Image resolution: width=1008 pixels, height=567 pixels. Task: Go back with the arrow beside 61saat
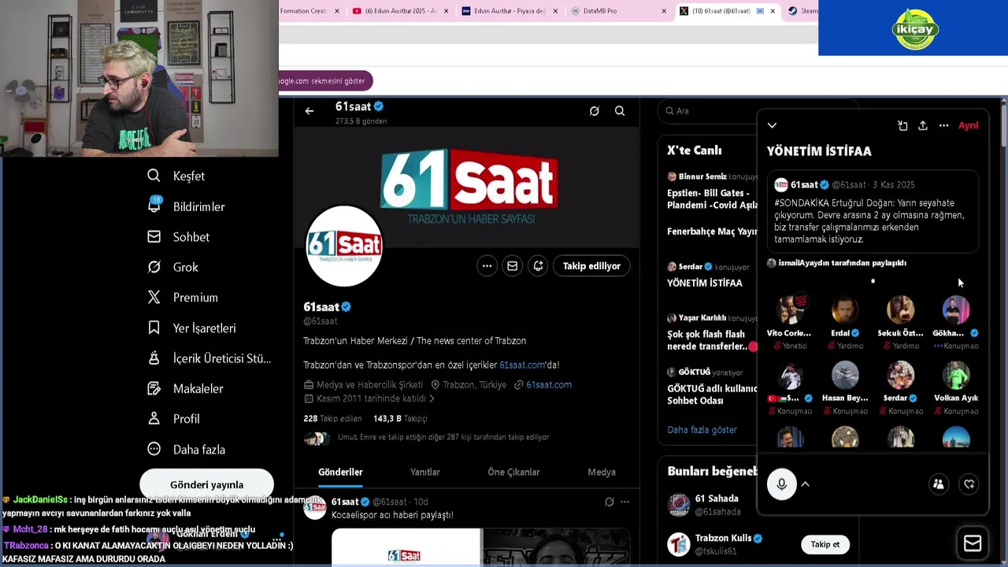[x=309, y=111]
